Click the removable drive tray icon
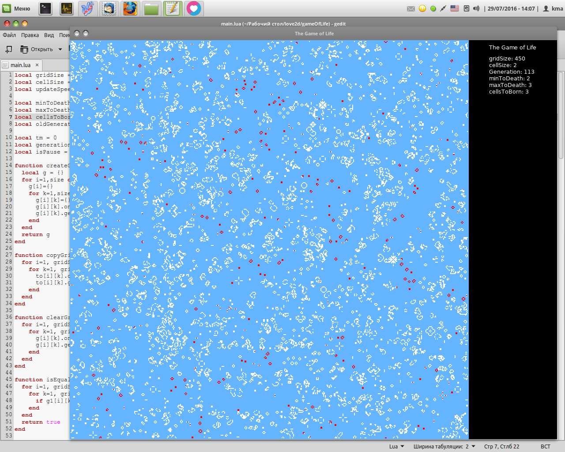Image resolution: width=565 pixels, height=452 pixels. tap(466, 8)
